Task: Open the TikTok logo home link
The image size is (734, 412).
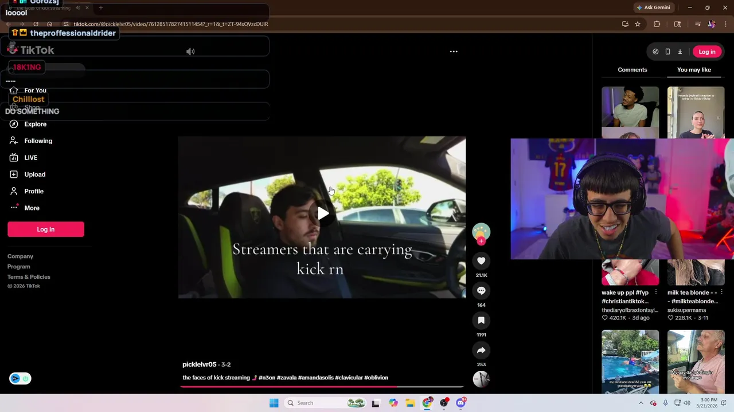Action: click(31, 50)
